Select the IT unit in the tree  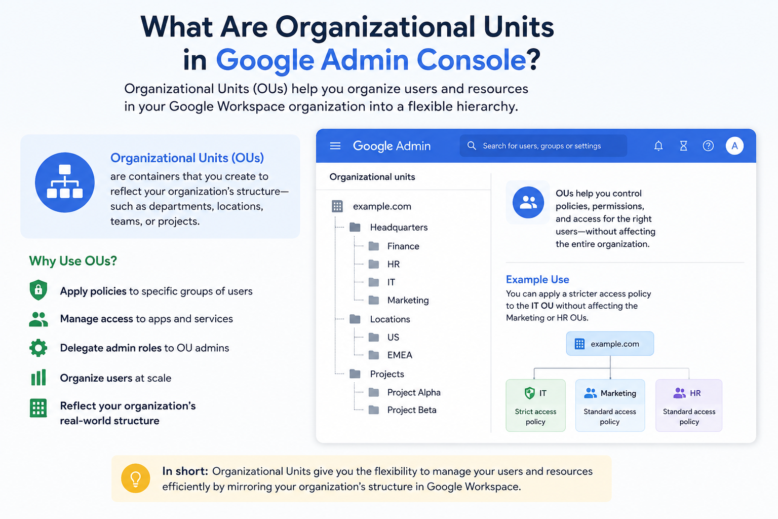[x=391, y=282]
